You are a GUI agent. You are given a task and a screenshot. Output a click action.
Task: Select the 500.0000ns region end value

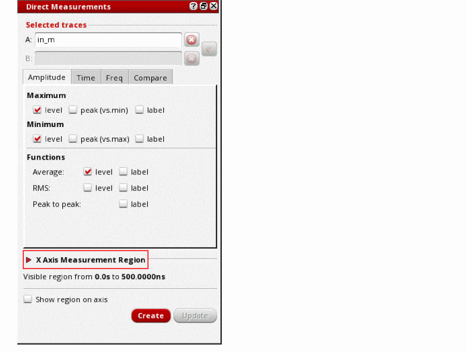[143, 277]
